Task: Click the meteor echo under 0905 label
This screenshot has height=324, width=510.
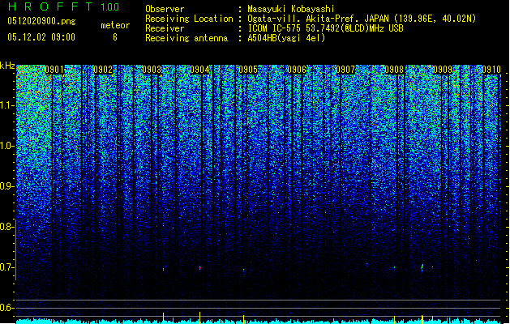Action: pyautogui.click(x=243, y=271)
